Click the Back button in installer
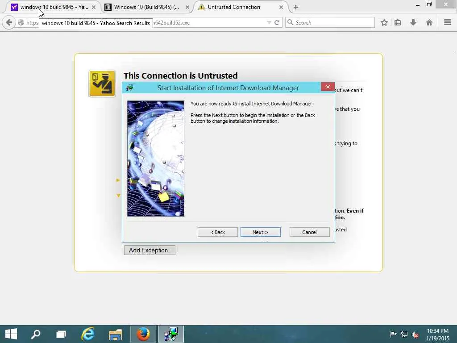The height and width of the screenshot is (343, 457). coord(217,232)
